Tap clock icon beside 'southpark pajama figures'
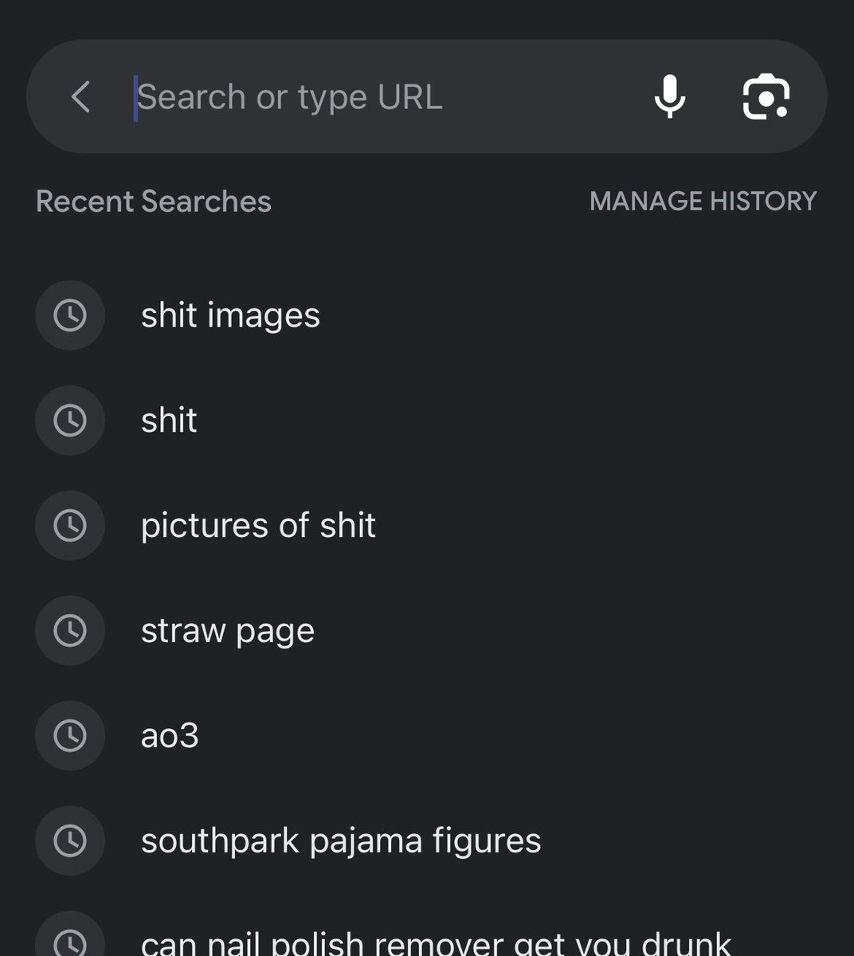 pos(70,841)
